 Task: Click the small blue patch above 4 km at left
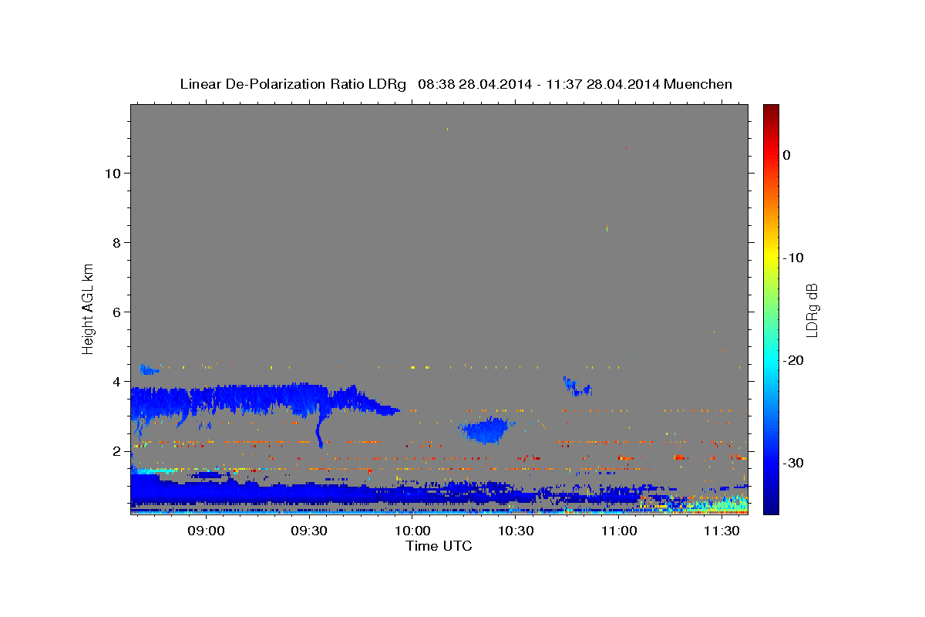pyautogui.click(x=150, y=370)
